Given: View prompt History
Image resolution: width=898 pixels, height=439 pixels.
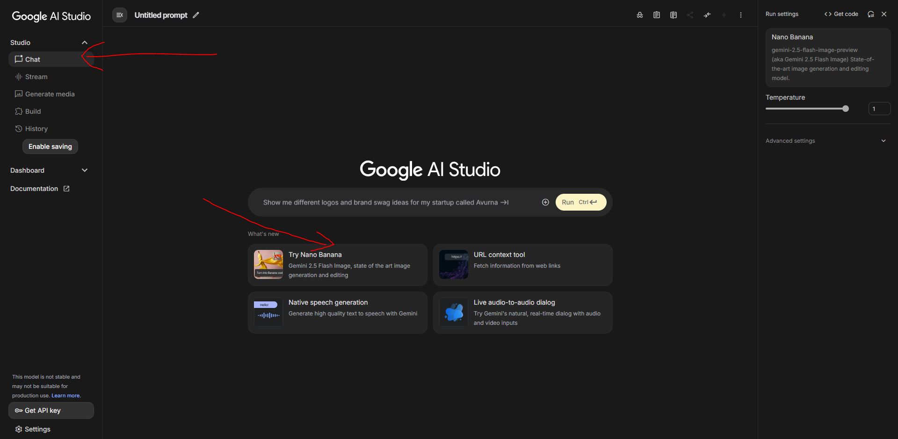Looking at the screenshot, I should click(36, 128).
